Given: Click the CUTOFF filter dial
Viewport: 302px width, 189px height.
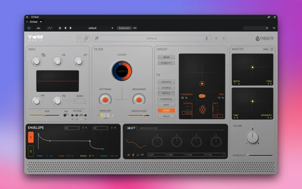Looking at the screenshot, I should click(x=122, y=71).
